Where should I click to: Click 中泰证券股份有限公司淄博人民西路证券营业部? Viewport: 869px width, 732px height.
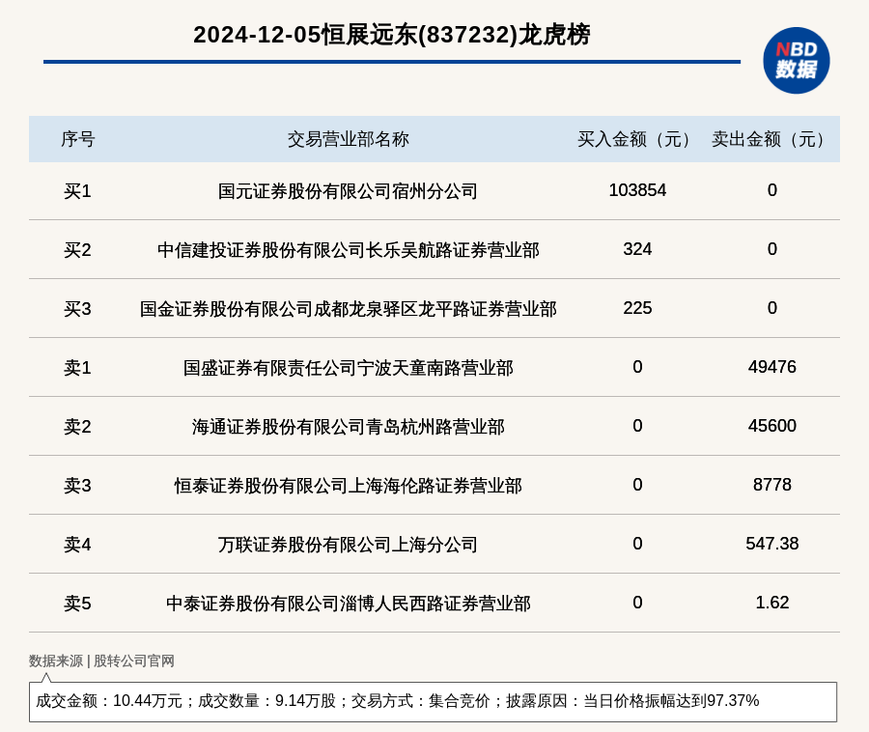click(348, 604)
